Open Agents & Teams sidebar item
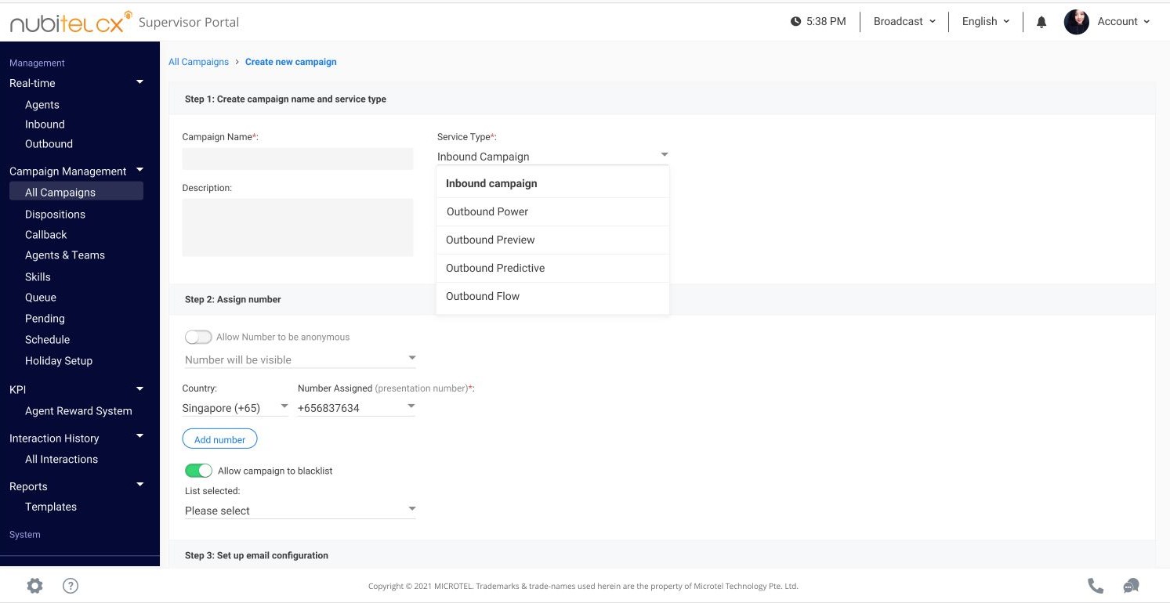1170x603 pixels. [65, 255]
